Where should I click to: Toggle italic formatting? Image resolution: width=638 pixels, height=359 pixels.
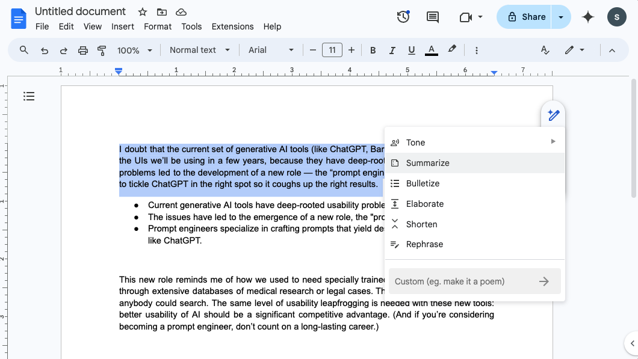[392, 50]
